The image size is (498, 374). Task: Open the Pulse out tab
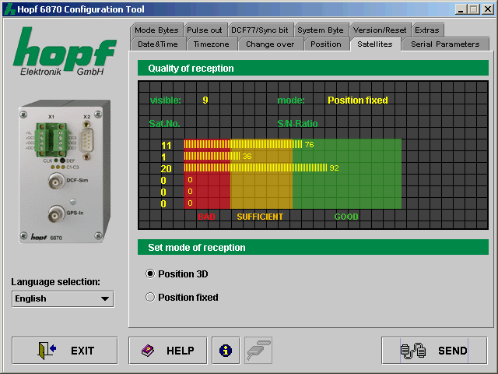pos(205,30)
